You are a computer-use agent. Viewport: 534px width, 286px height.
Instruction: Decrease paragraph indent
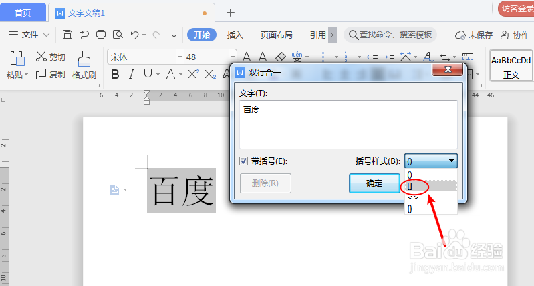pos(372,57)
